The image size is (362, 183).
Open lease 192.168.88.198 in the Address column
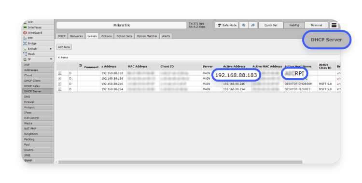pos(112,79)
